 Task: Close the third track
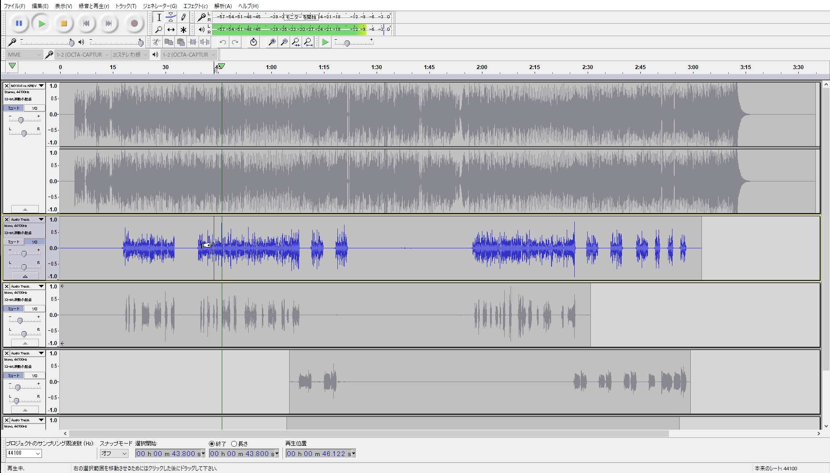pos(6,286)
